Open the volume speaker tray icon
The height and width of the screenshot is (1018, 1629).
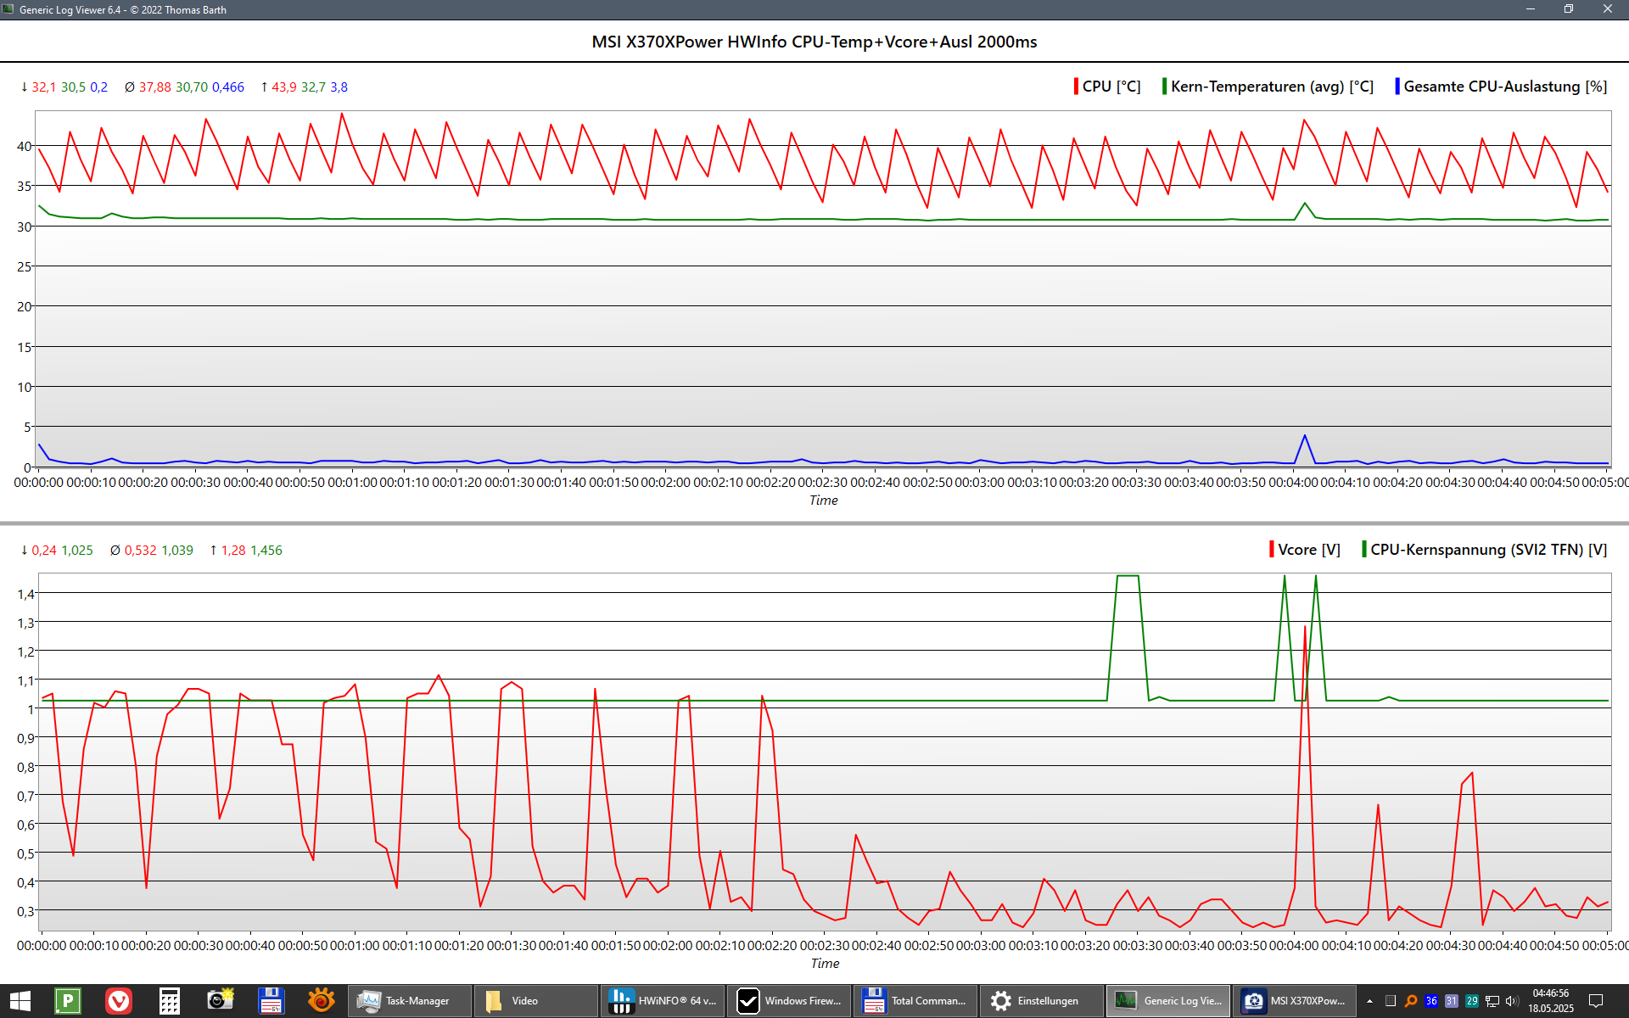coord(1511,1001)
